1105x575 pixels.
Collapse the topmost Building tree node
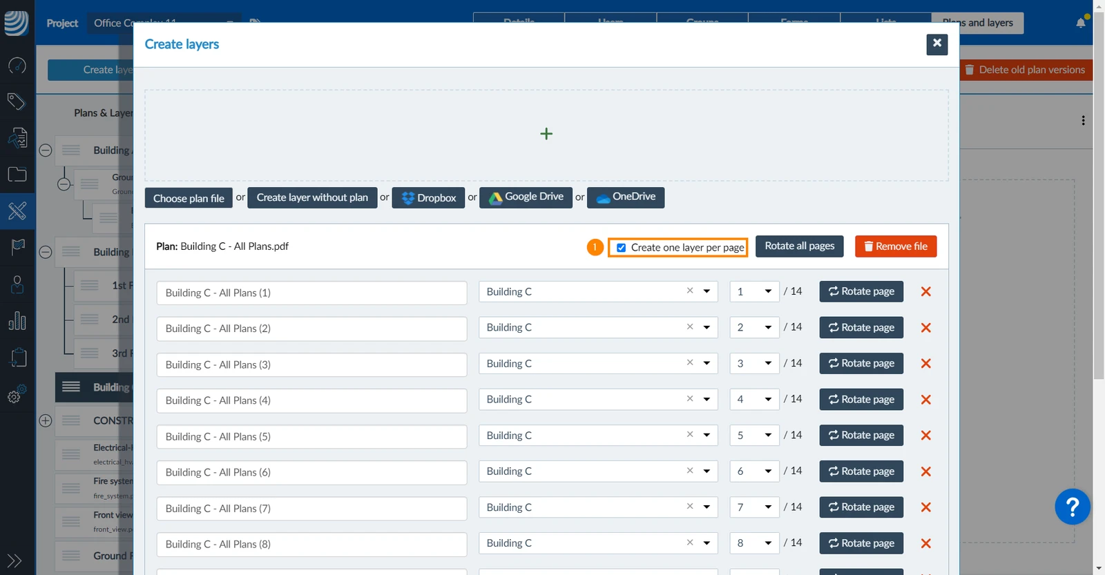click(46, 150)
